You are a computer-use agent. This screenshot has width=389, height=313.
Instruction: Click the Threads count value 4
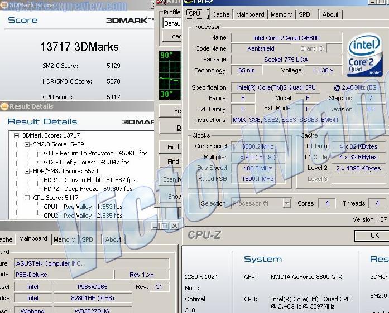tap(377, 203)
